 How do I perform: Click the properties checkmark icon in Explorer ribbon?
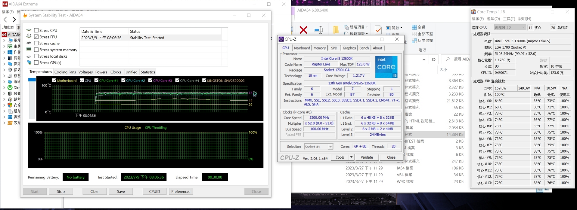coord(378,30)
